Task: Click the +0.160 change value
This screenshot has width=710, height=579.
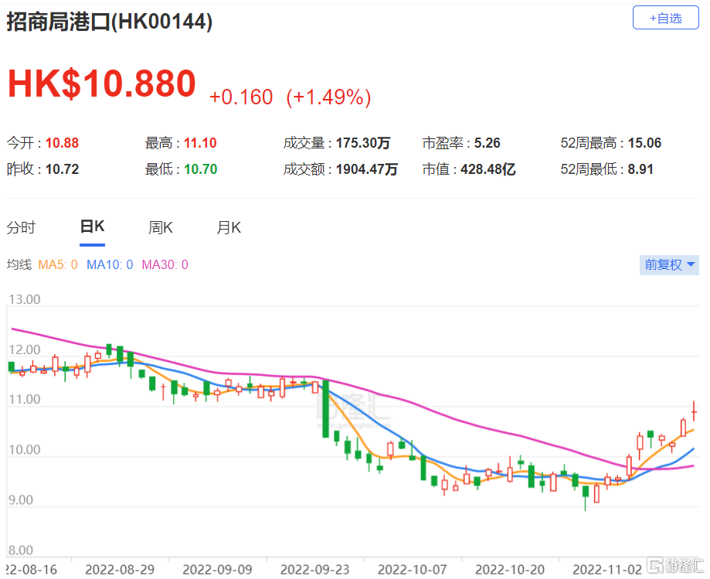Action: click(241, 97)
